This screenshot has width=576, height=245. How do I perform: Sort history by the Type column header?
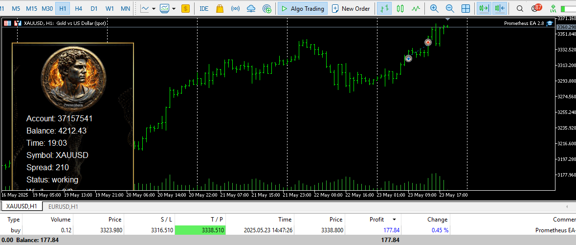(x=14, y=219)
